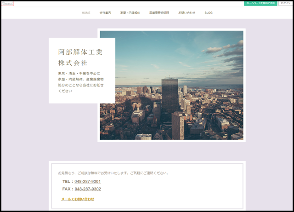The height and width of the screenshot is (212, 294).
Task: Go to the 会社案内 page
Action: [105, 13]
